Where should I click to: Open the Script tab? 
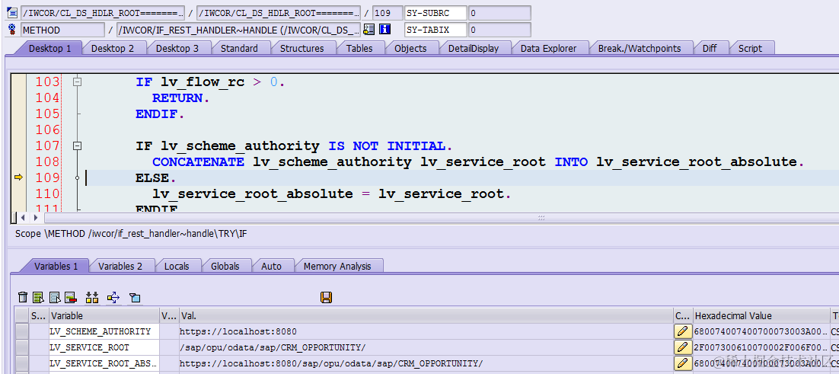click(x=750, y=48)
